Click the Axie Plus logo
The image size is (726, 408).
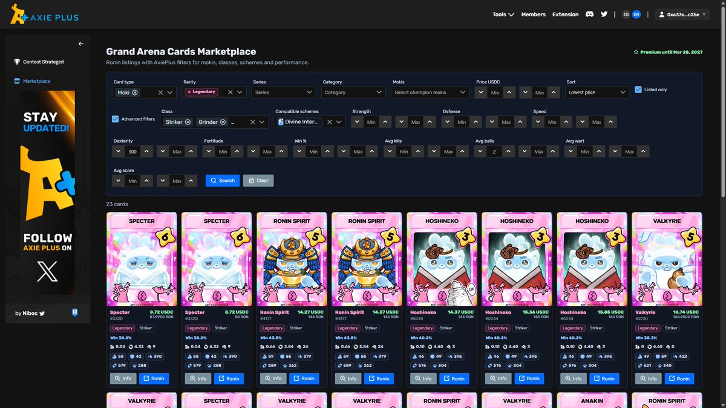44,15
